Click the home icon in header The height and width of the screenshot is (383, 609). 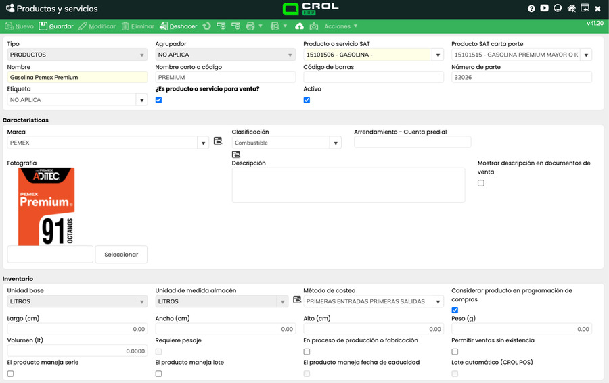click(572, 9)
